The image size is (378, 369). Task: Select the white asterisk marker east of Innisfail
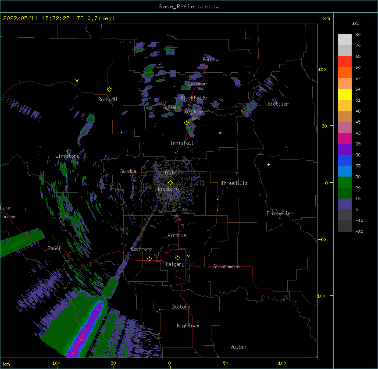(220, 133)
